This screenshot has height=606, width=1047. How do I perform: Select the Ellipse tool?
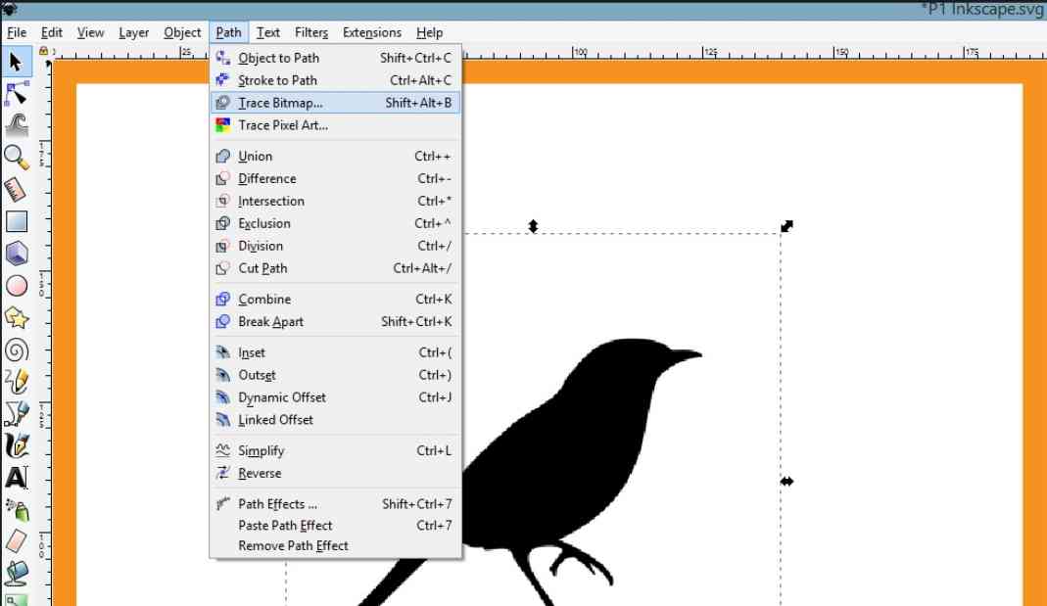point(15,286)
